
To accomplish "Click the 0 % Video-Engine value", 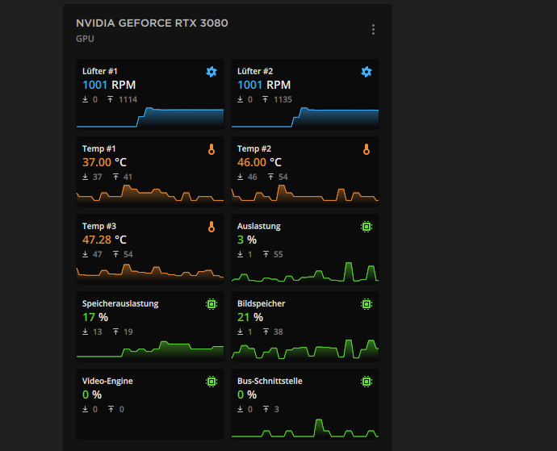I will coord(92,395).
